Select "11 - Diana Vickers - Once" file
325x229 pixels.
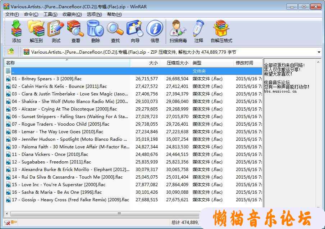click(x=50, y=154)
